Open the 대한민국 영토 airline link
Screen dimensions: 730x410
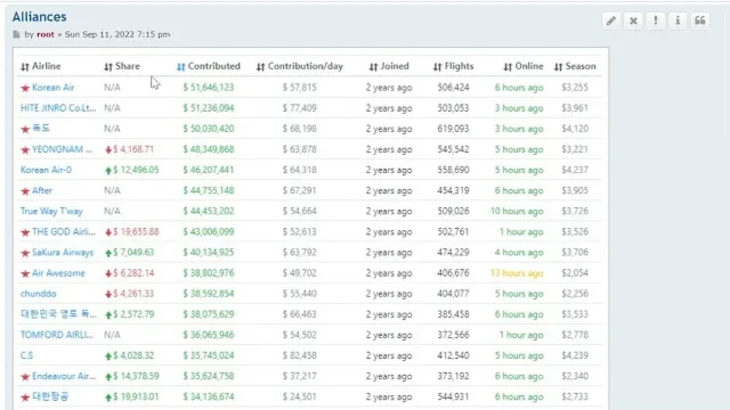coord(59,314)
